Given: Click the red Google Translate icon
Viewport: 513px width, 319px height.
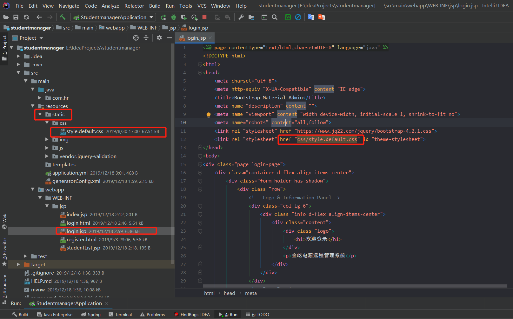Looking at the screenshot, I should tap(322, 17).
